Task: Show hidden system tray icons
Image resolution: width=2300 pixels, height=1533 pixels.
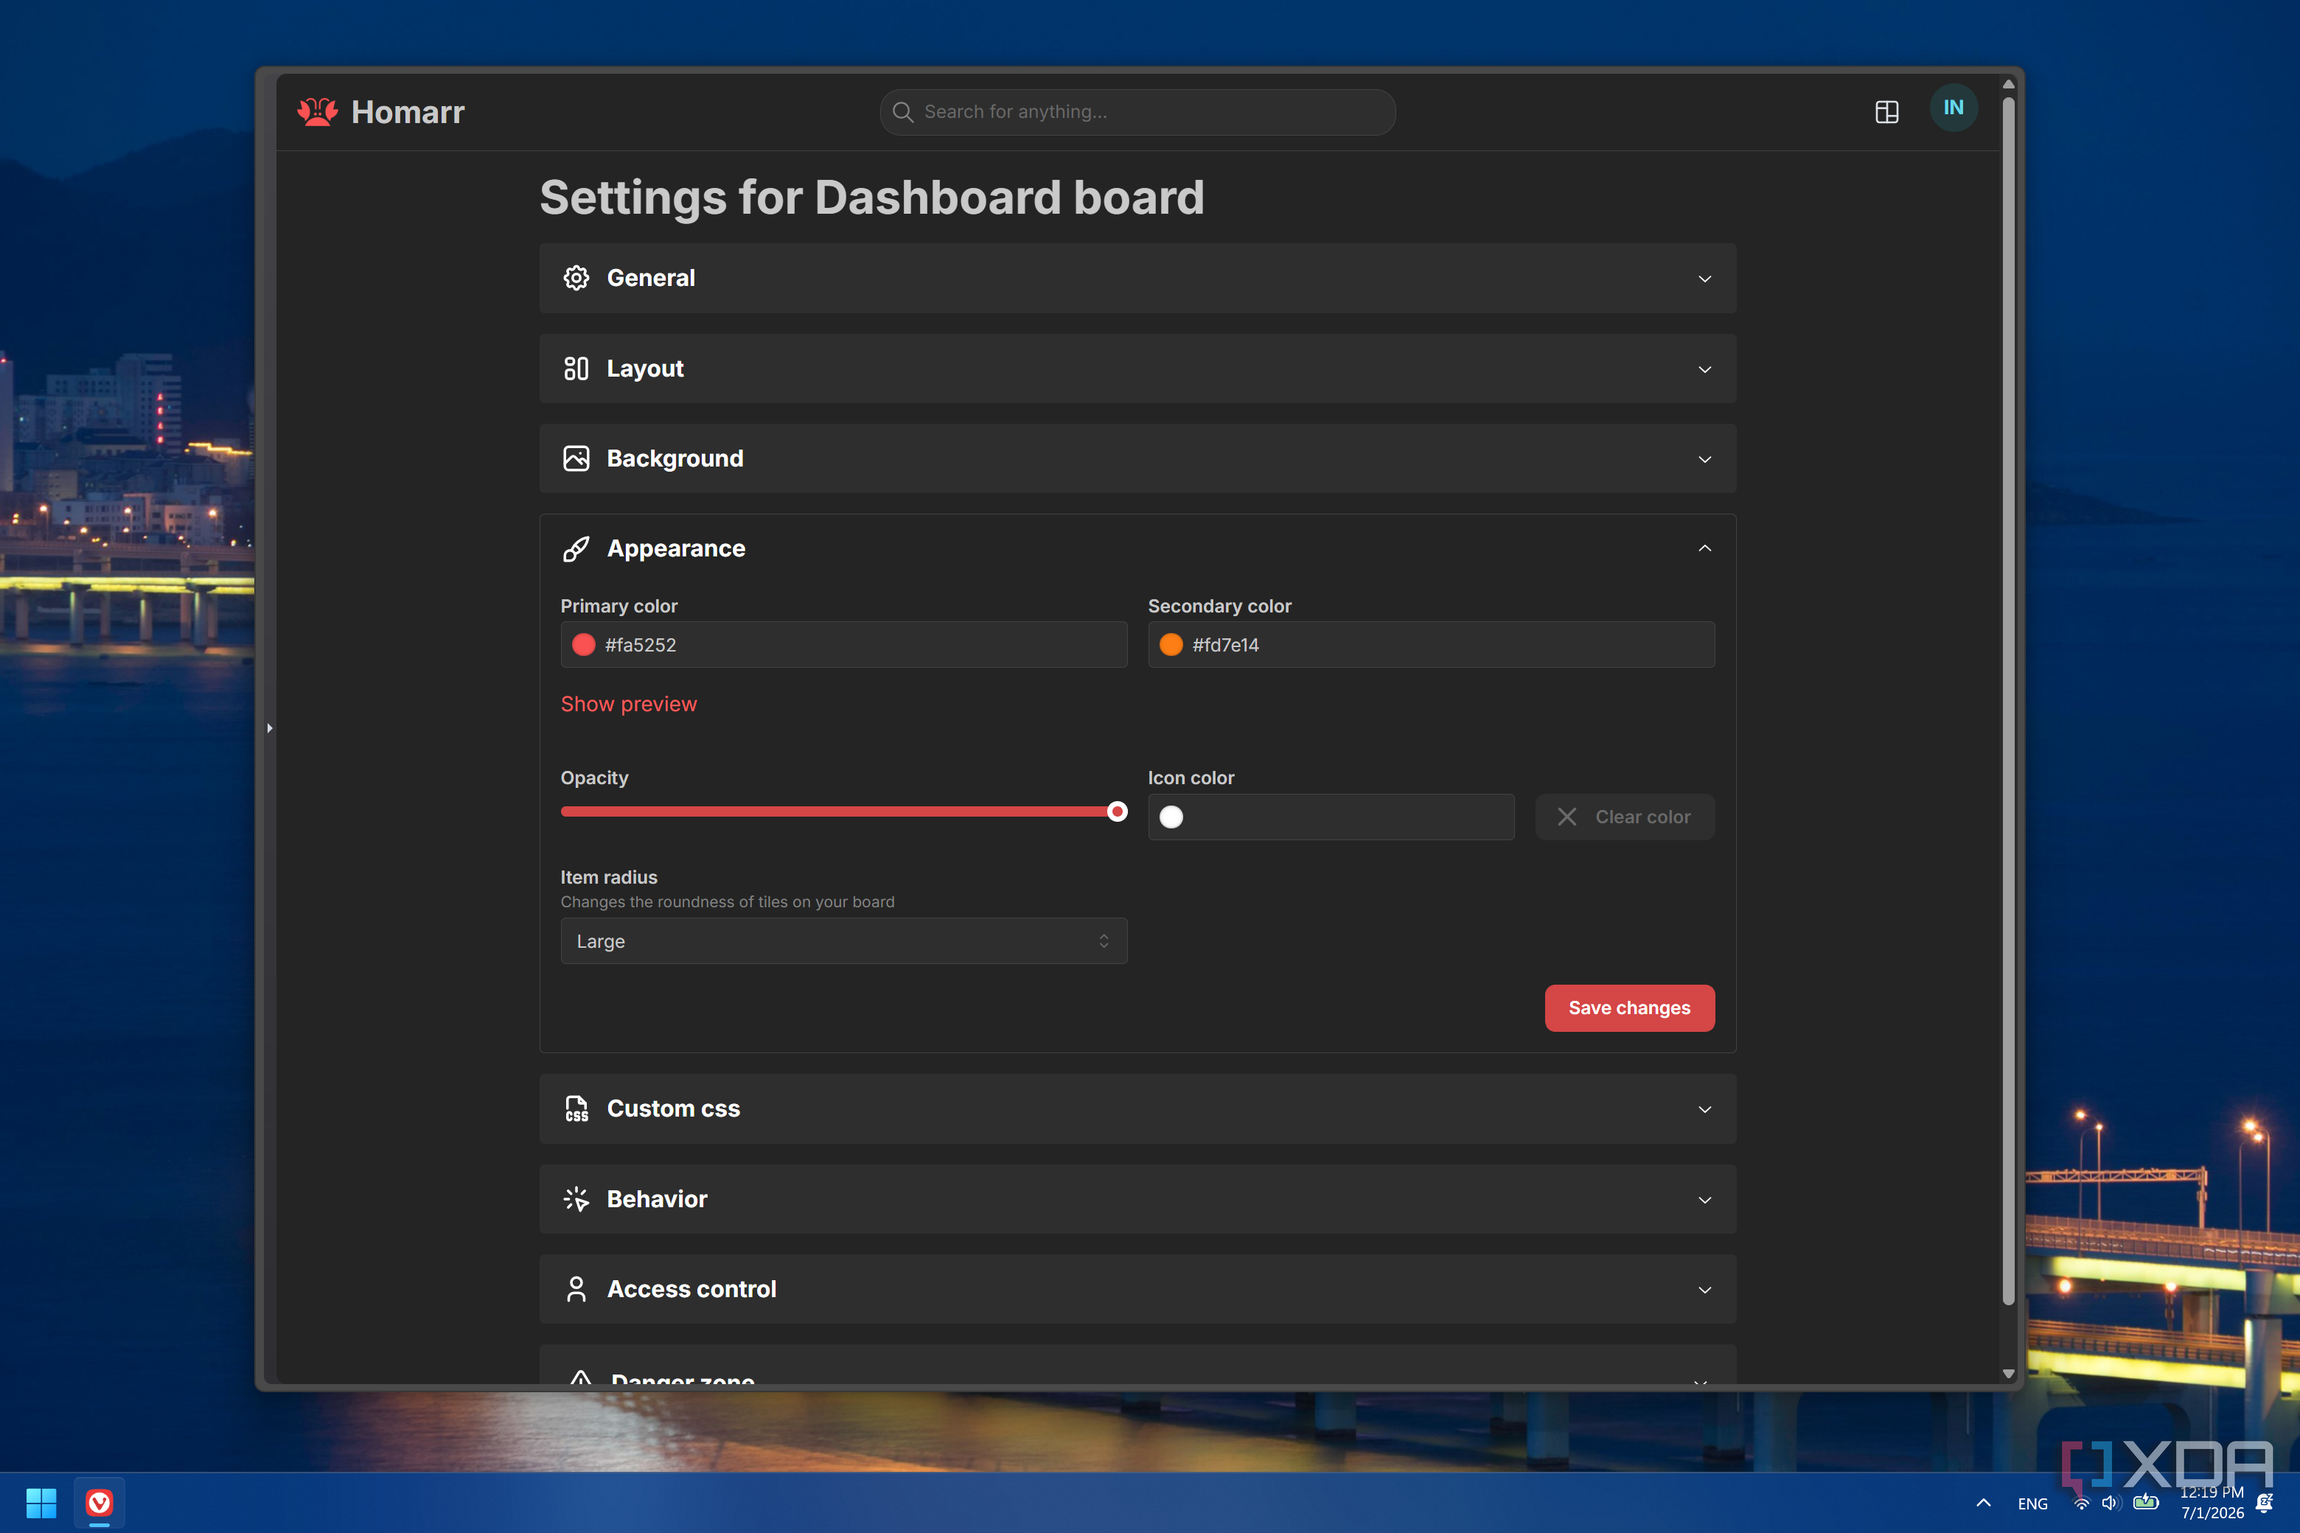Action: 1983,1503
